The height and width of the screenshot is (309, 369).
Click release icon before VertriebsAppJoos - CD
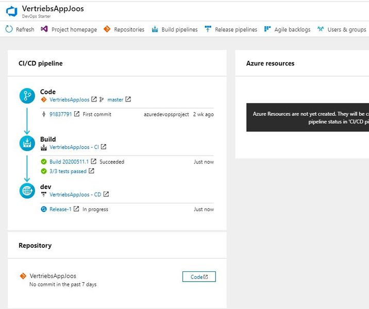[x=44, y=194]
